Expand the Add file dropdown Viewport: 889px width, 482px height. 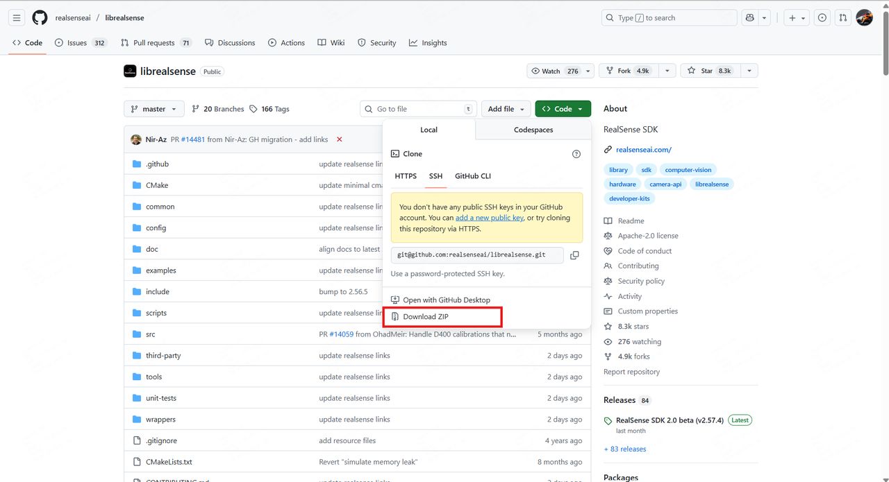coord(506,109)
